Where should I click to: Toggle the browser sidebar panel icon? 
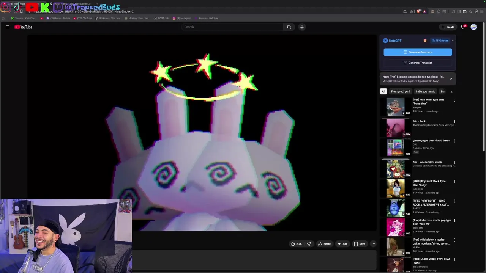click(459, 11)
